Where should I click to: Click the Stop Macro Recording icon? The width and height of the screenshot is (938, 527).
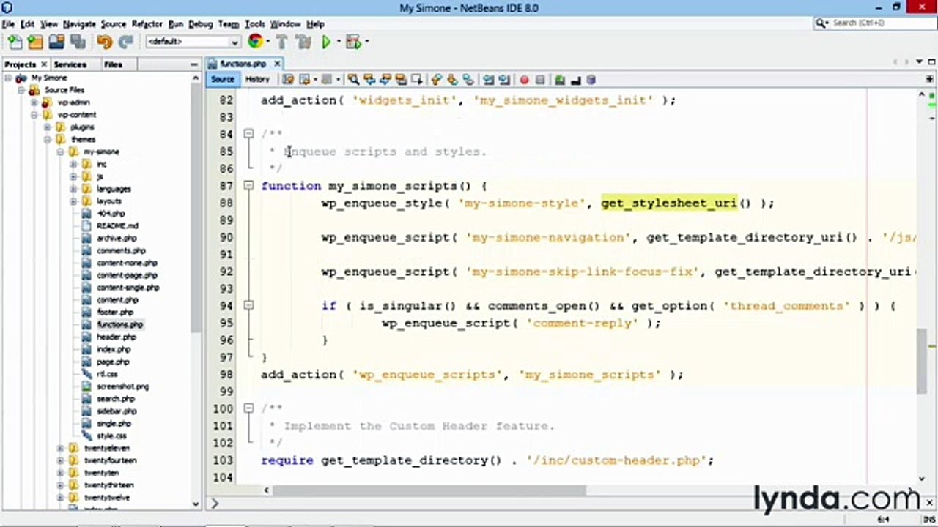tap(540, 80)
